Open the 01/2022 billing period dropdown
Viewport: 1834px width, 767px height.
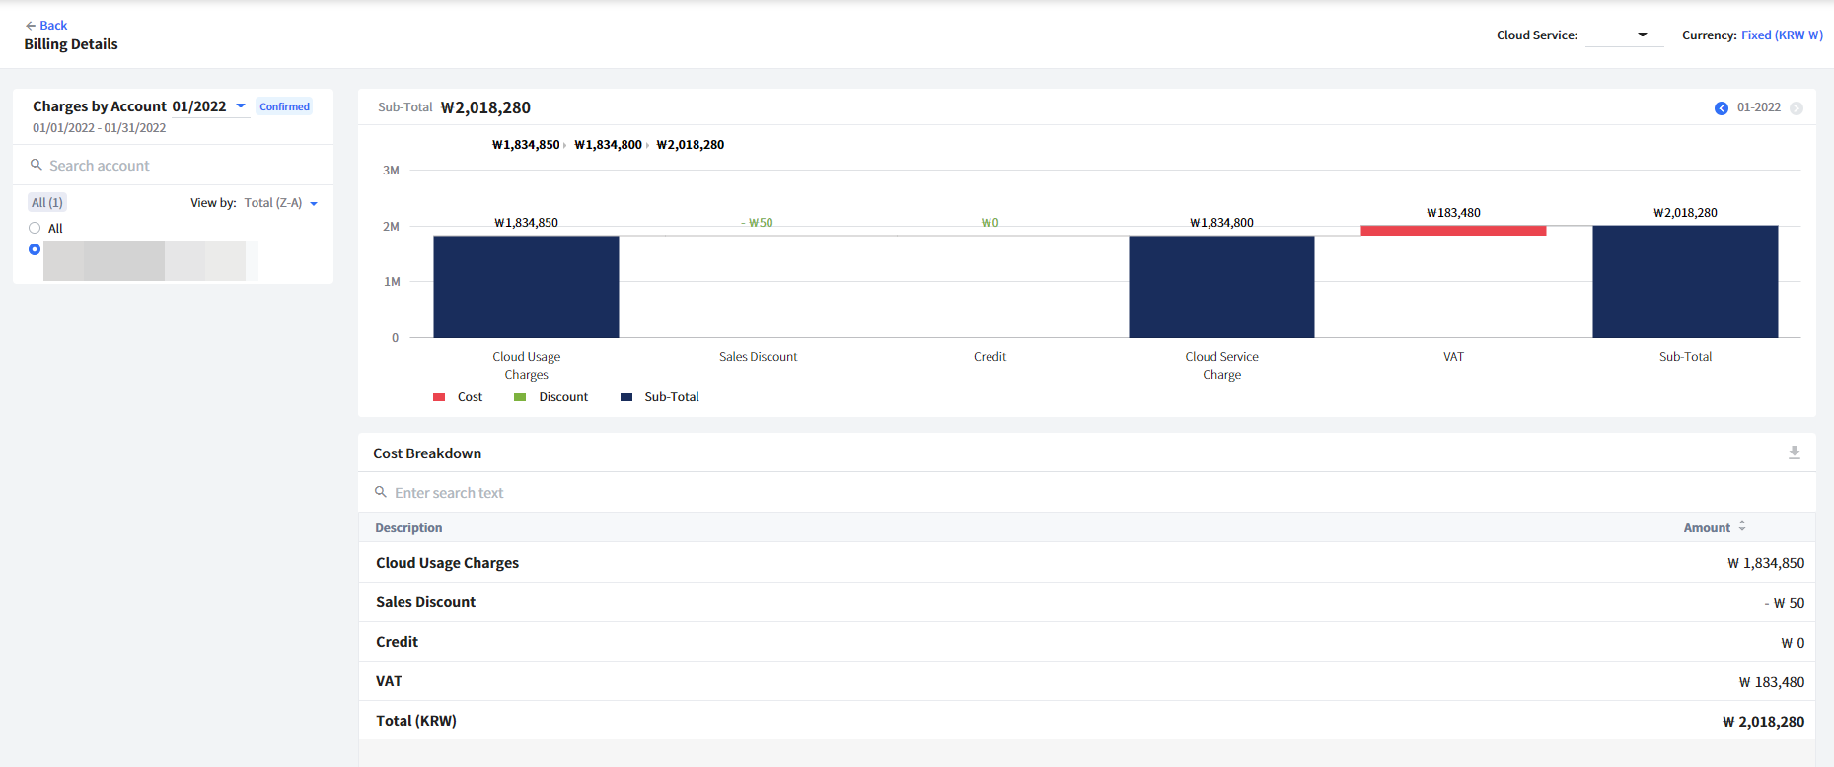coord(240,105)
